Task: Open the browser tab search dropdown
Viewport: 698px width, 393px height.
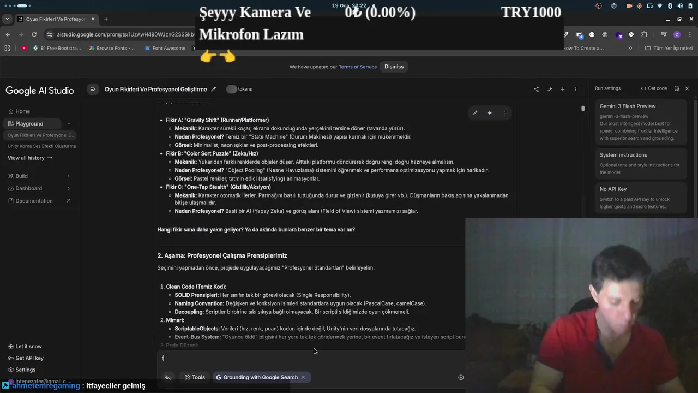Action: coord(7,19)
